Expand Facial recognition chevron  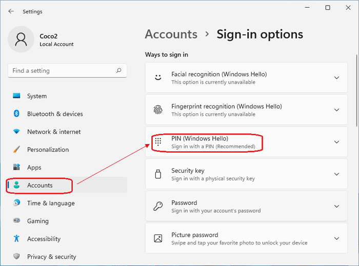click(x=336, y=78)
